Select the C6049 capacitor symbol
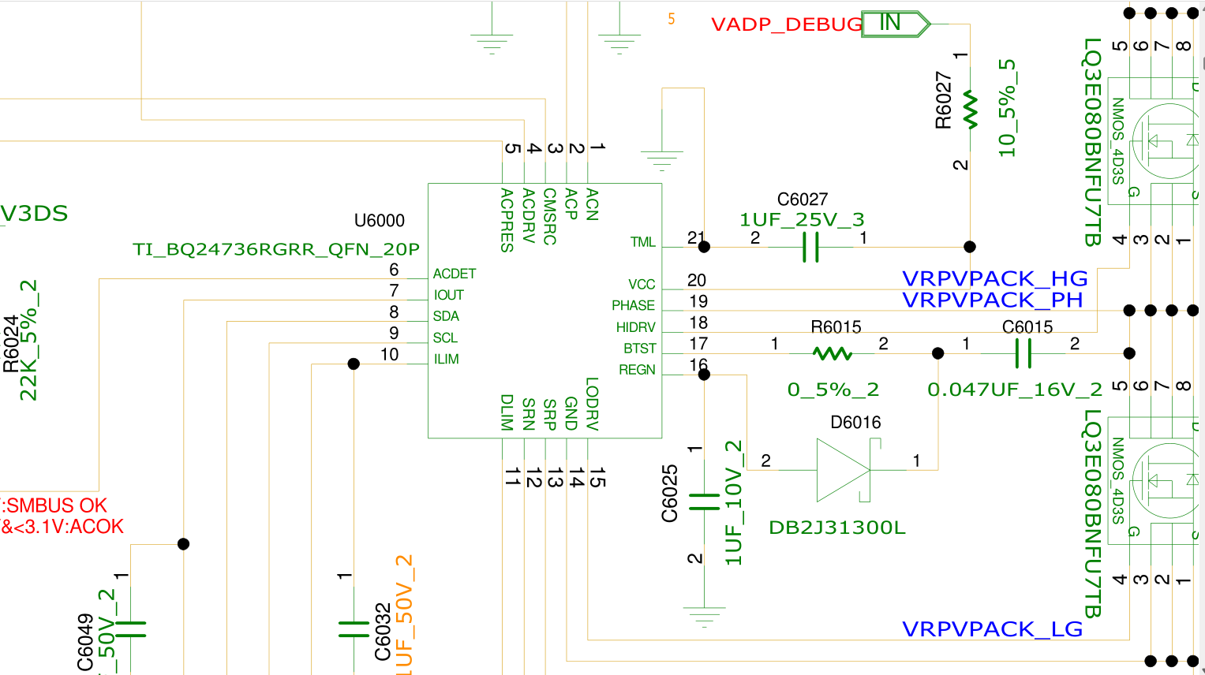Viewport: 1205px width, 675px height. [130, 628]
